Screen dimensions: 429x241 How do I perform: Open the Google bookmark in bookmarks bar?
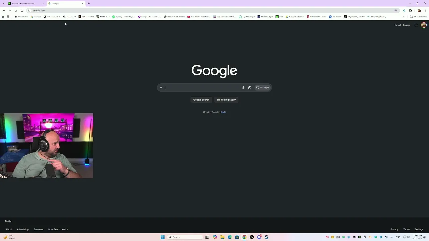tap(36, 17)
